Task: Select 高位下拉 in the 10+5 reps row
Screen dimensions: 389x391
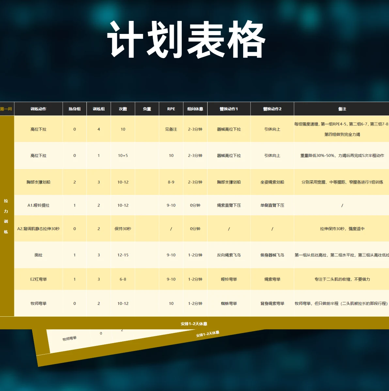Action: coord(39,155)
